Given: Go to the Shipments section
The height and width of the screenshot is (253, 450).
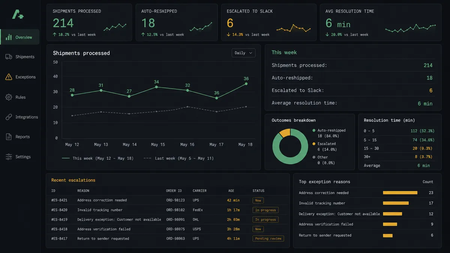Looking at the screenshot, I should pos(20,57).
